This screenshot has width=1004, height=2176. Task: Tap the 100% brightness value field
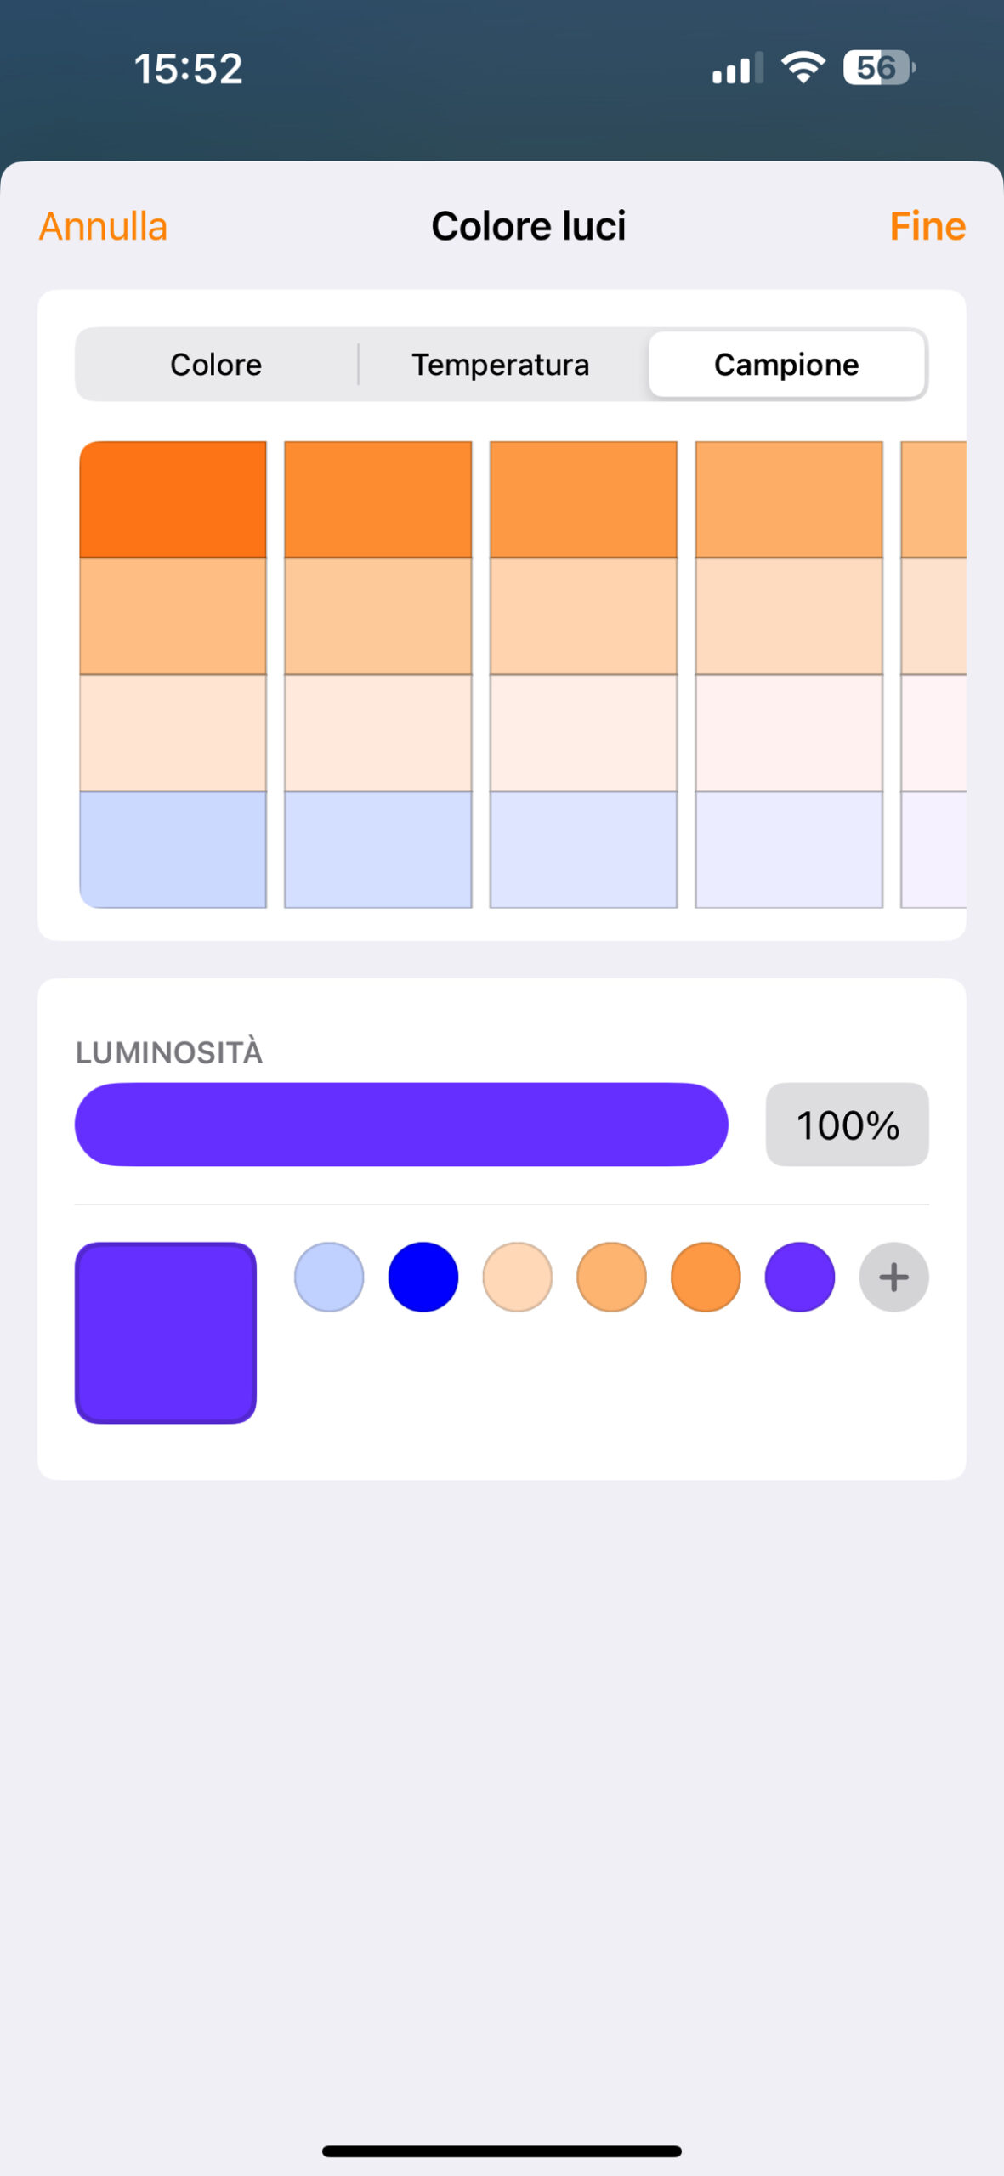click(x=847, y=1125)
